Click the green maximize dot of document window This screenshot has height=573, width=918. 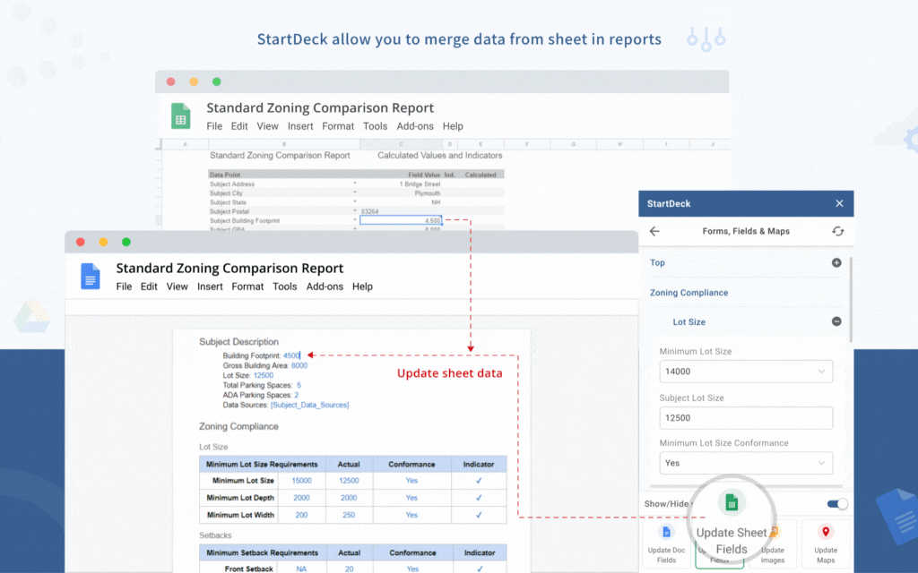pyautogui.click(x=126, y=242)
